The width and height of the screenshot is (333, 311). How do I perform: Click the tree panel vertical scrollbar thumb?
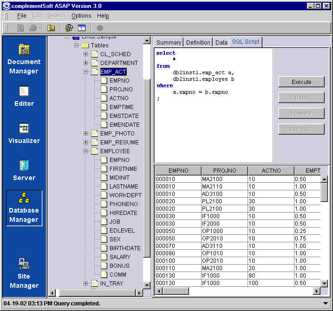147,168
